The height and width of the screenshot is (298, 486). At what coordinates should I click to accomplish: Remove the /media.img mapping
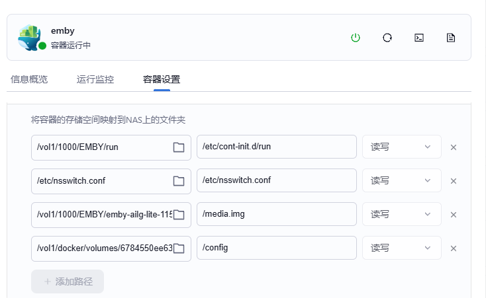[x=454, y=215]
